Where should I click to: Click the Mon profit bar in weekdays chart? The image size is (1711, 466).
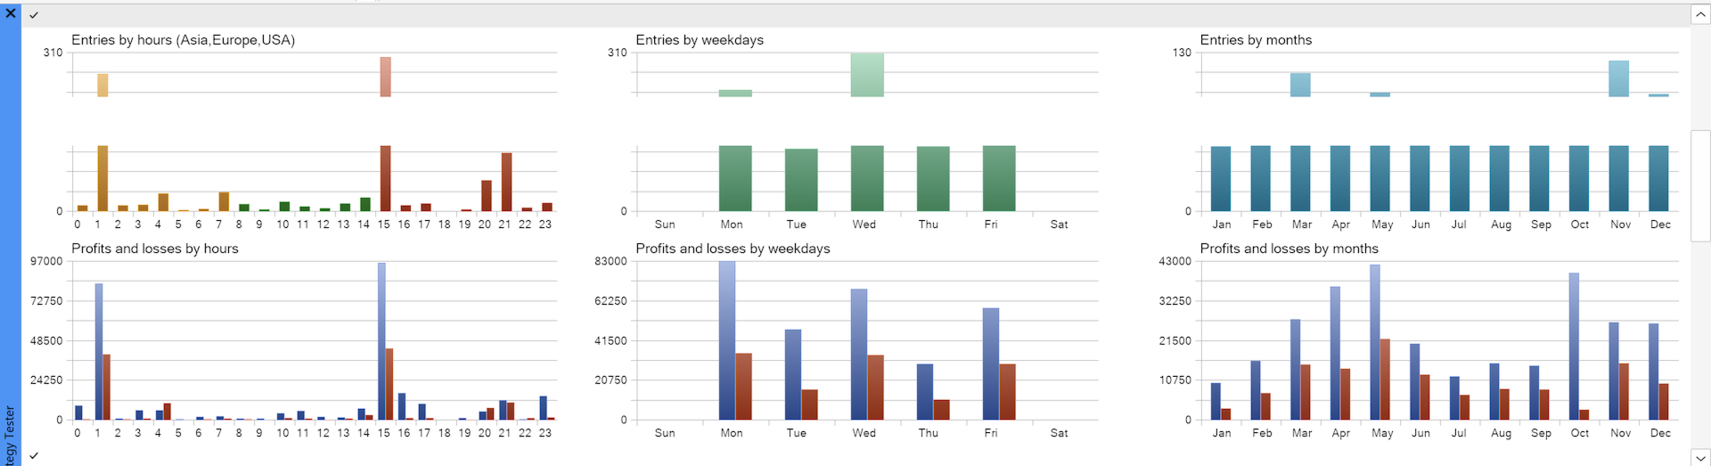coord(727,340)
